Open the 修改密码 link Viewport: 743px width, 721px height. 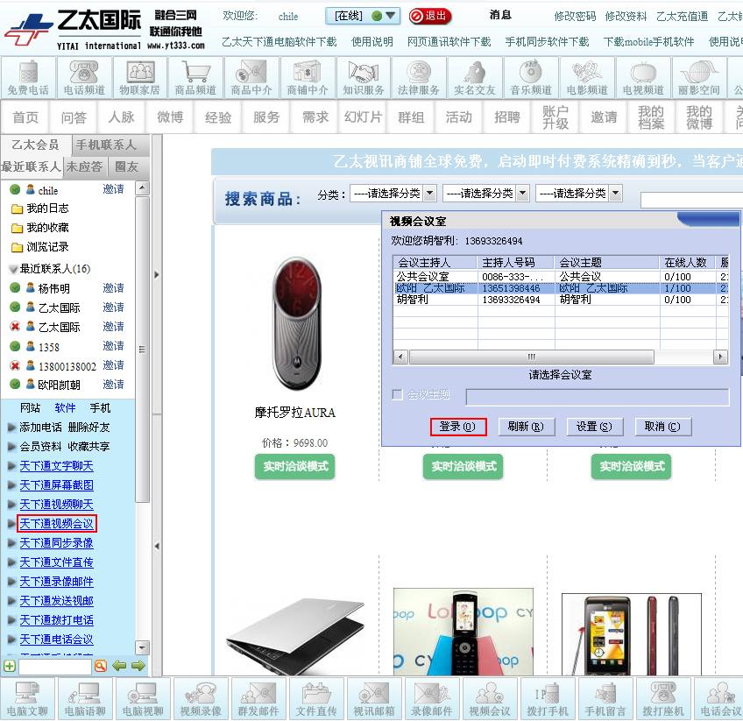tap(575, 17)
